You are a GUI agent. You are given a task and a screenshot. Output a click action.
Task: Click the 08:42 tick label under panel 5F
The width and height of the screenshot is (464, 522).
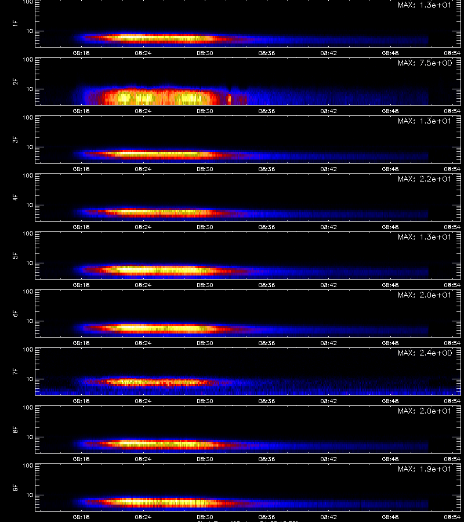tap(328, 285)
